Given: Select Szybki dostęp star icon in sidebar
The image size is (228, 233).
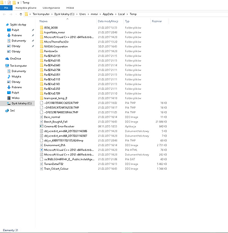Looking at the screenshot, I should pos(7,25).
